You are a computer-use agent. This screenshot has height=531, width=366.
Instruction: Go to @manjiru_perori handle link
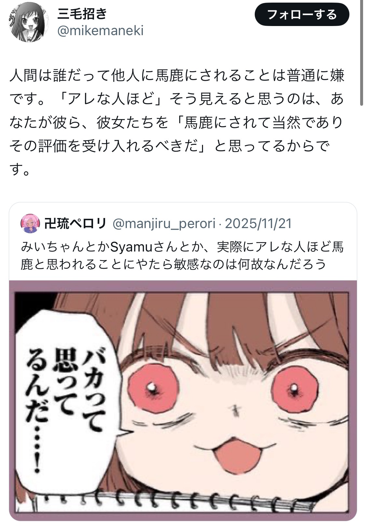[x=164, y=224]
